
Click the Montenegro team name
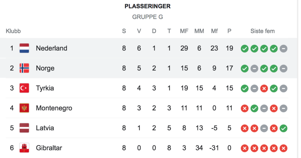coord(54,108)
